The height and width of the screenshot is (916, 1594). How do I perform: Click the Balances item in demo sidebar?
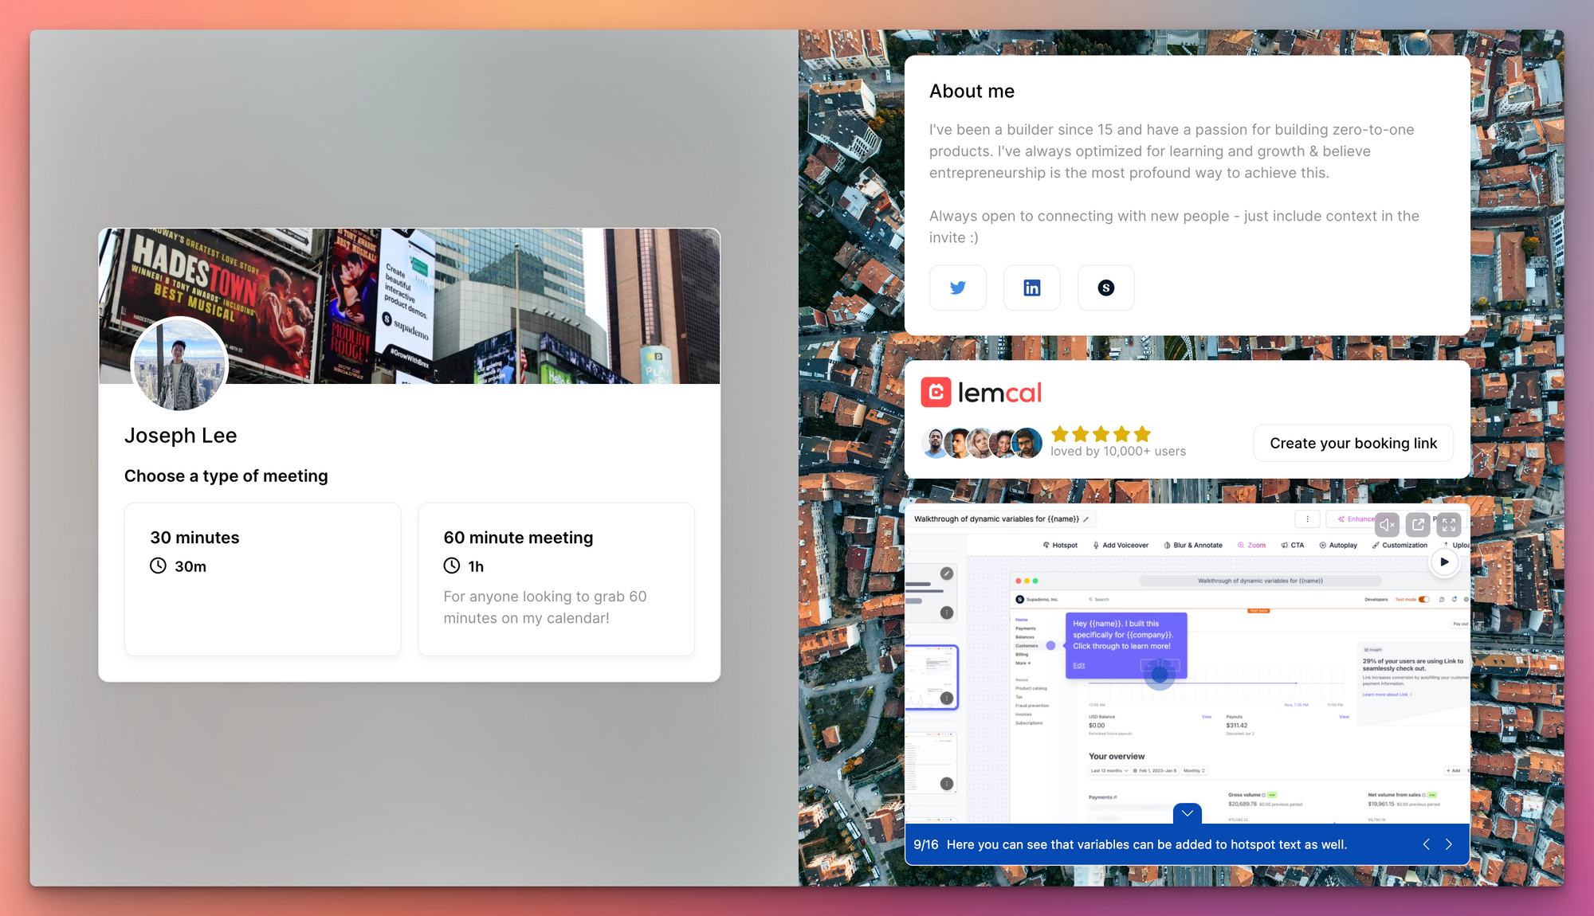tap(1025, 637)
